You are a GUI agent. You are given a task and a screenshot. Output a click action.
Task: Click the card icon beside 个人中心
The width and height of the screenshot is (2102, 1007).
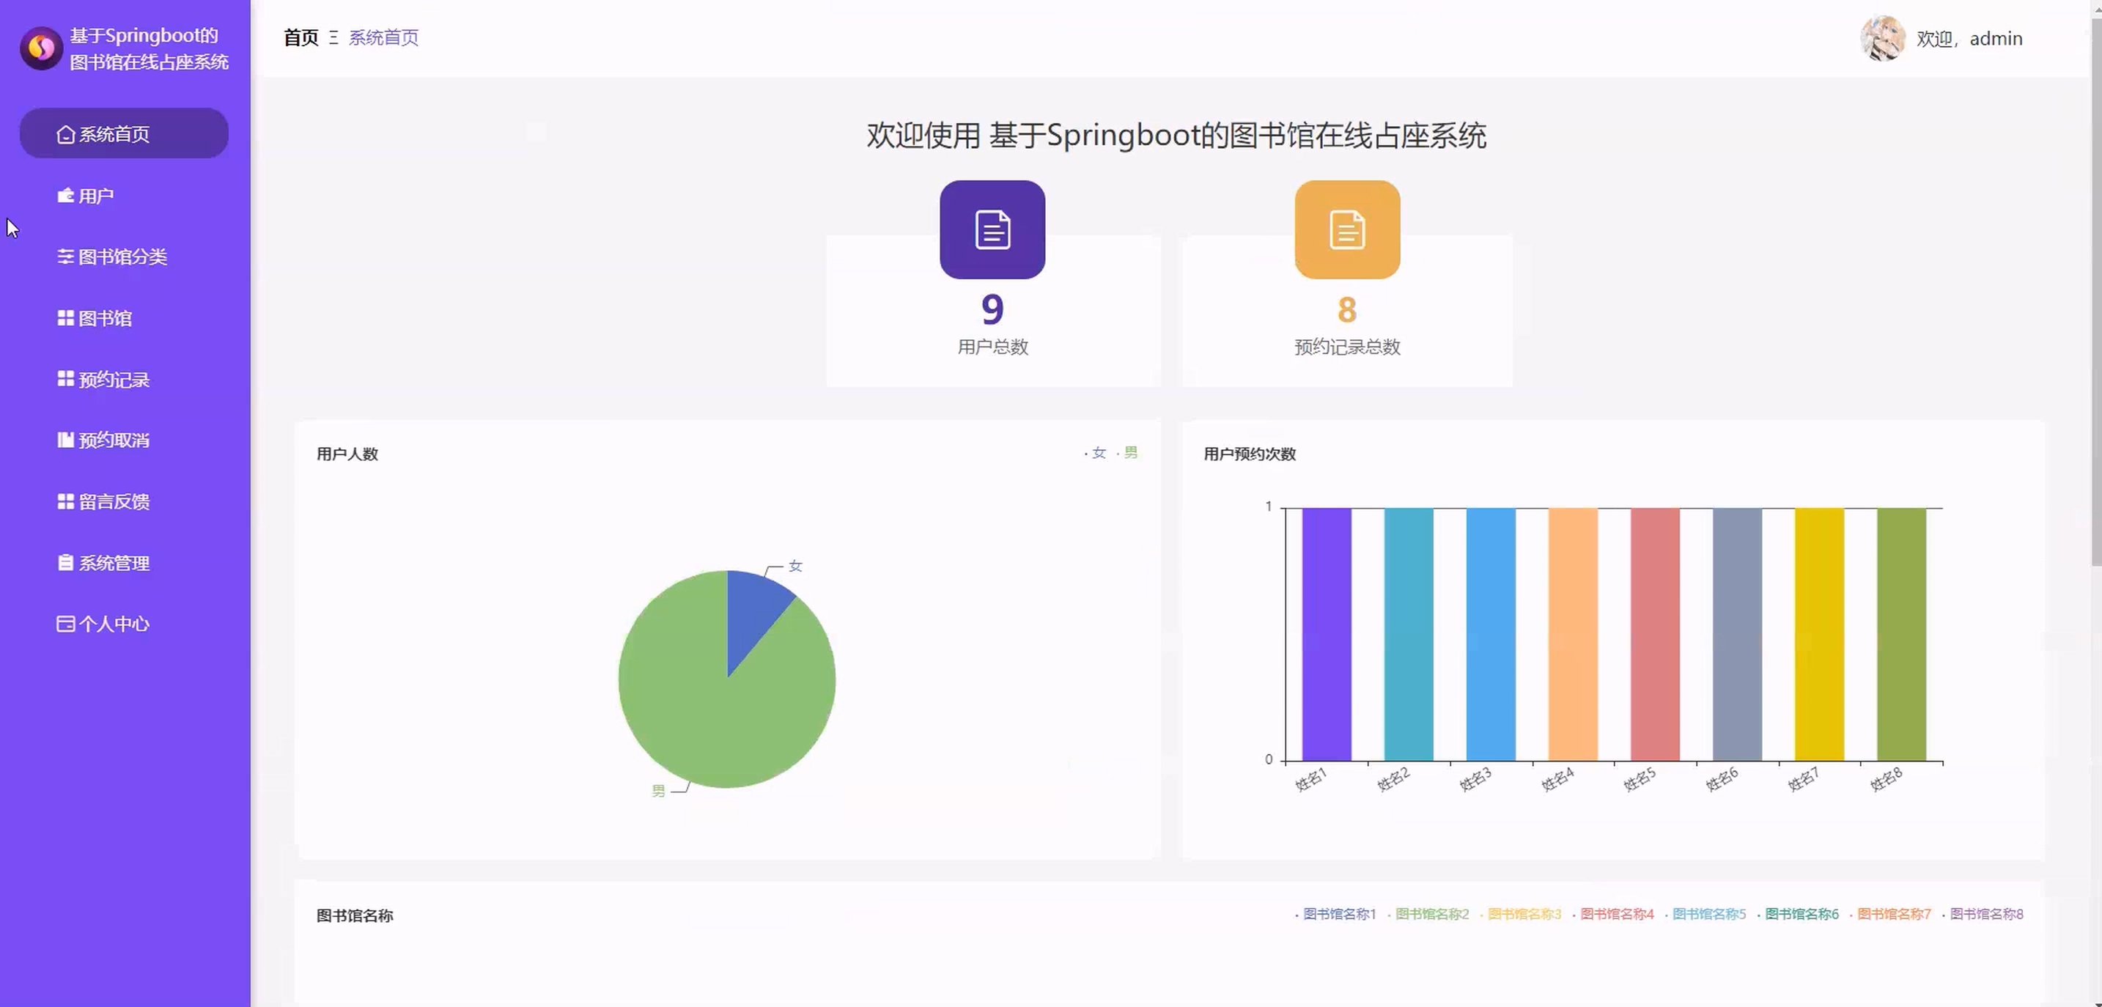coord(65,624)
